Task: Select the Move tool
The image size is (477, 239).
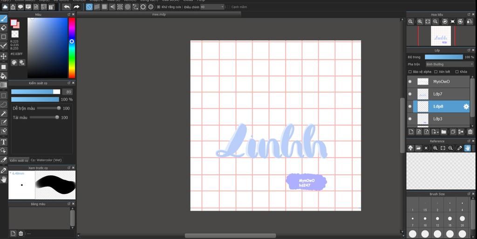Action: 4,56
